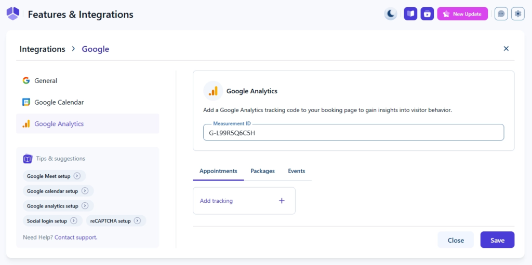Open the documentation book icon

[x=410, y=14]
